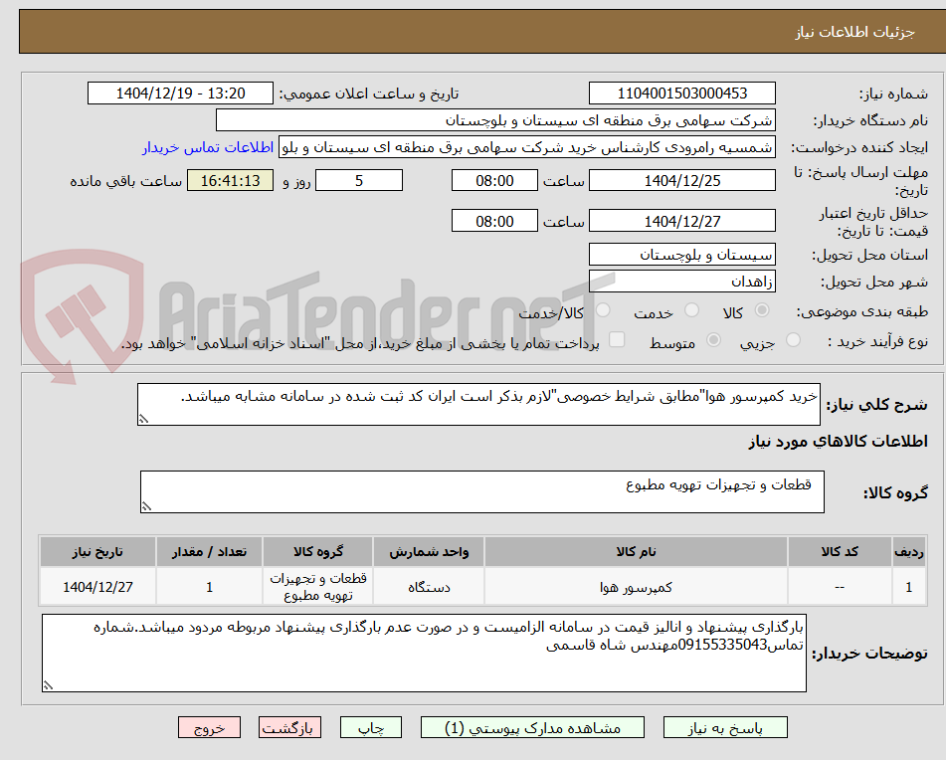The width and height of the screenshot is (946, 760).
Task: Click the price validity time 08:00 field
Action: coord(494,221)
